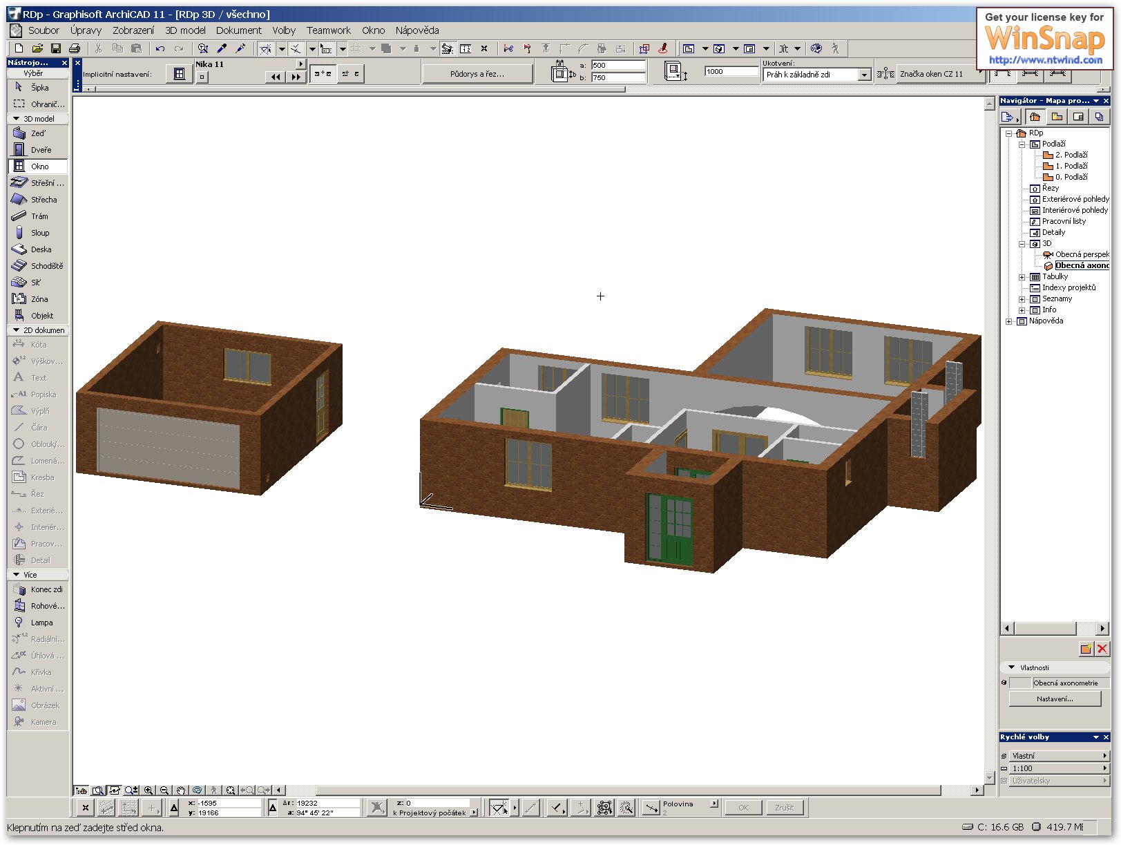Viewport: 1121px width, 845px height.
Task: Select the Lampa lamp tool
Action: point(38,623)
